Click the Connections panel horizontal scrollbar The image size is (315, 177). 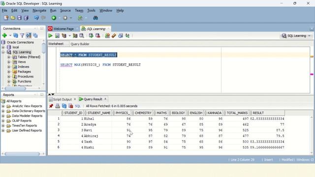pos(15,88)
